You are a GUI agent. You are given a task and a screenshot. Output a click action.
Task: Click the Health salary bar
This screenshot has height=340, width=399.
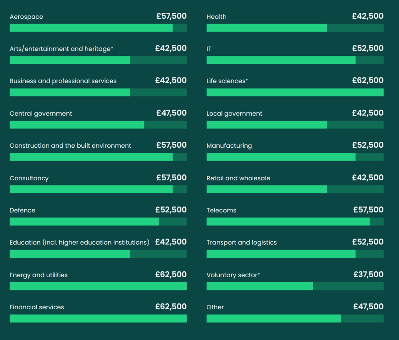295,28
